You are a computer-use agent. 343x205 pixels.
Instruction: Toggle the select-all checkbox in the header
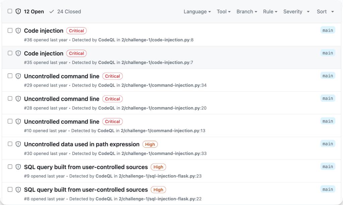click(x=10, y=11)
